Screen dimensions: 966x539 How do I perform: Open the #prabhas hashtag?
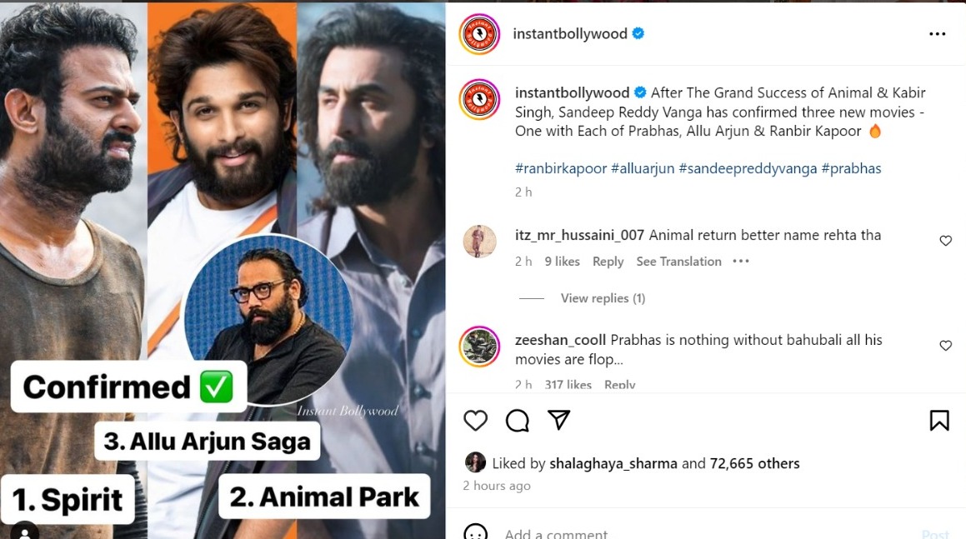click(x=851, y=168)
